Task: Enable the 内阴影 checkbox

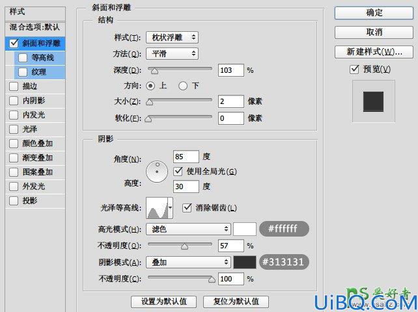Action: coord(14,101)
